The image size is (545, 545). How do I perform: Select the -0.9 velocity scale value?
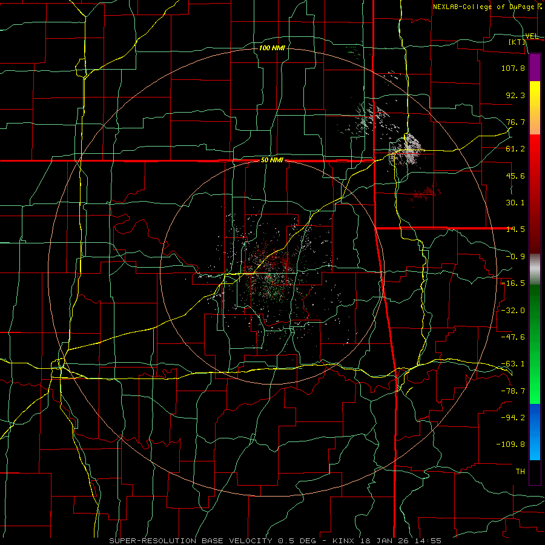click(x=515, y=257)
